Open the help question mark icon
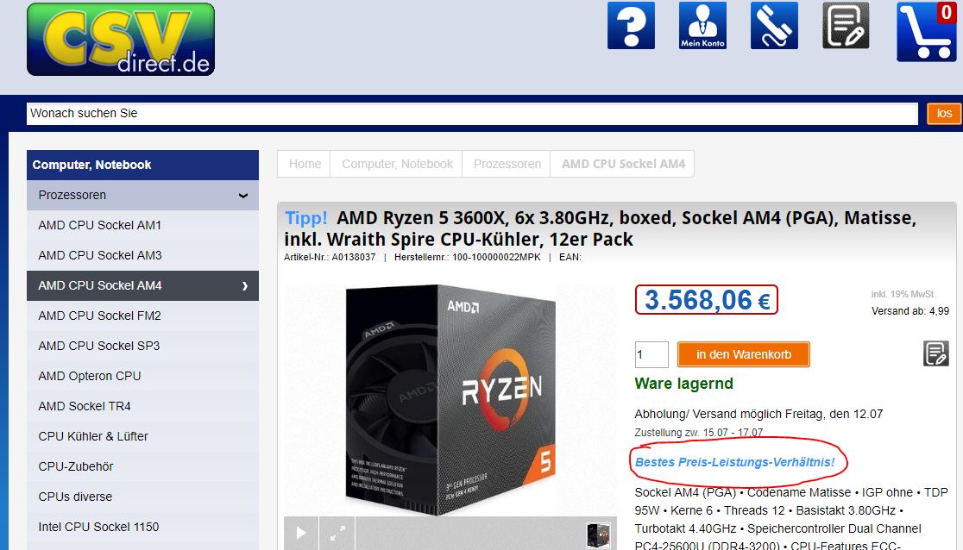 click(631, 25)
